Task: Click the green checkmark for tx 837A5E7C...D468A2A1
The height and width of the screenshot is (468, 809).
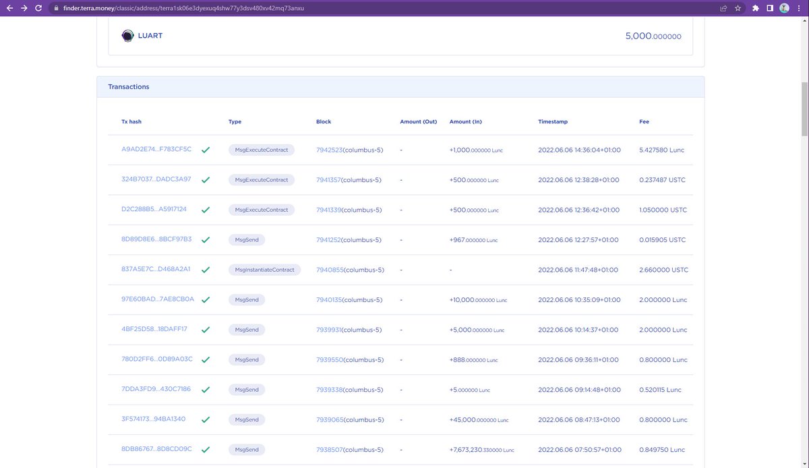Action: point(206,270)
